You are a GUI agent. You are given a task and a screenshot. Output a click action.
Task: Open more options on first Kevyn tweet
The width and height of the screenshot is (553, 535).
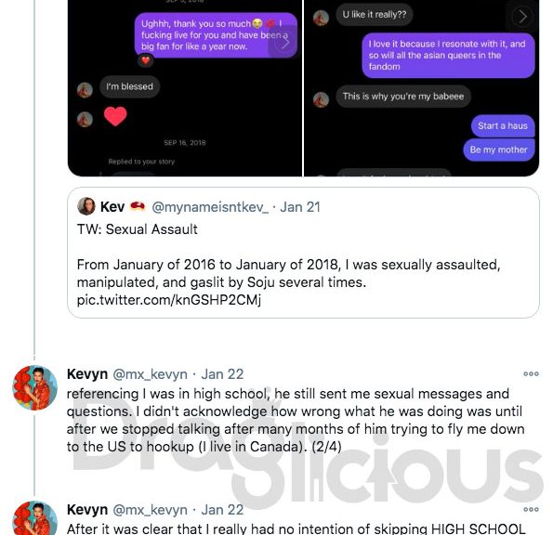pos(531,374)
